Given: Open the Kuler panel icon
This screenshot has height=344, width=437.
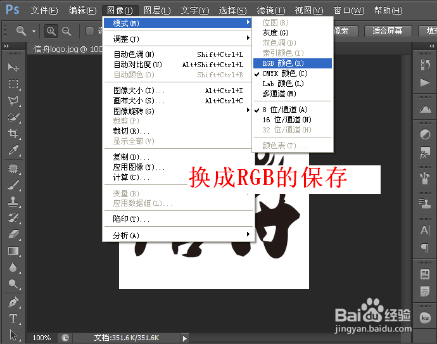Looking at the screenshot, I should pyautogui.click(x=425, y=317).
